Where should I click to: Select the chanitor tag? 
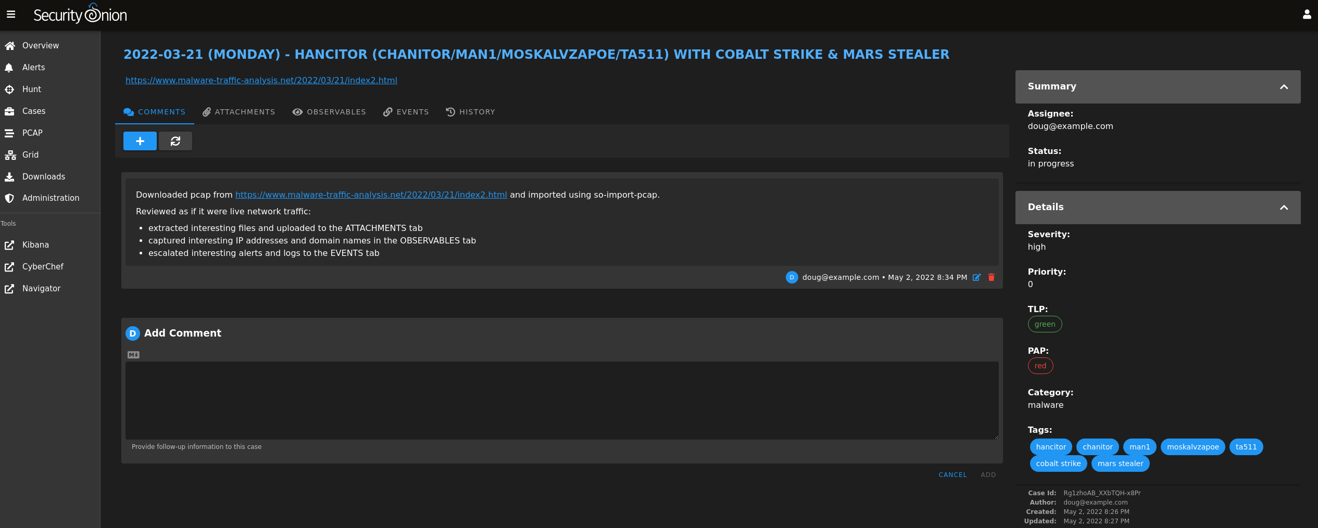coord(1098,447)
